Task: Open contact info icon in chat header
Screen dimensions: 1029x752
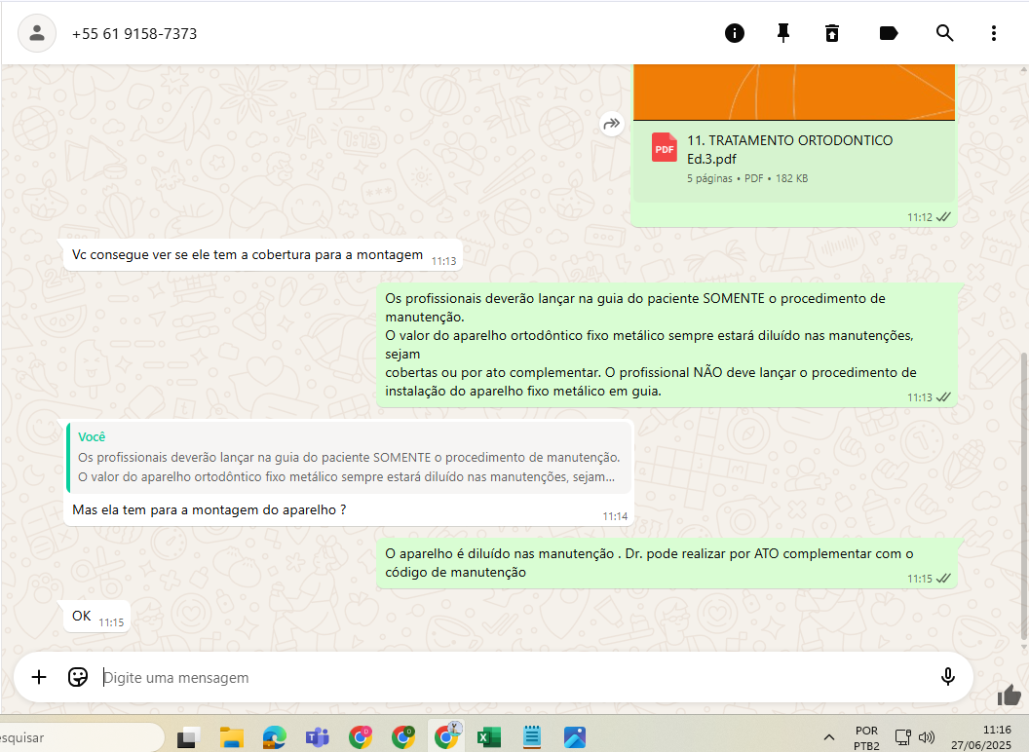Action: 735,33
